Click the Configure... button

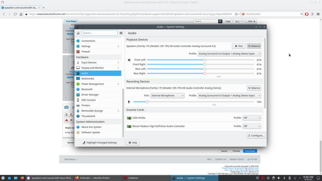tap(256, 136)
